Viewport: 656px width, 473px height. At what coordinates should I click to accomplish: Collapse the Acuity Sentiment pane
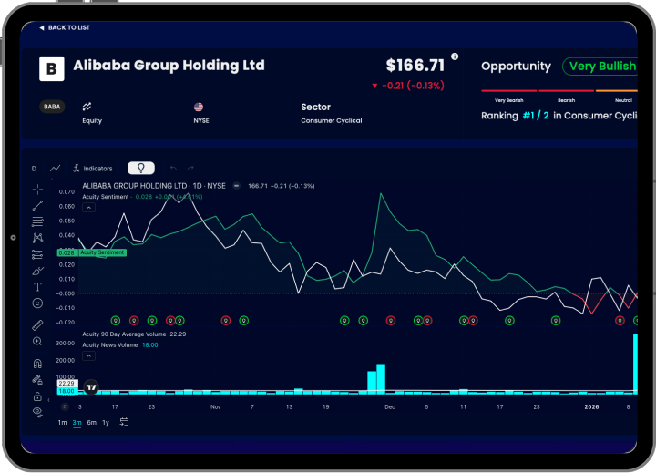click(x=88, y=207)
